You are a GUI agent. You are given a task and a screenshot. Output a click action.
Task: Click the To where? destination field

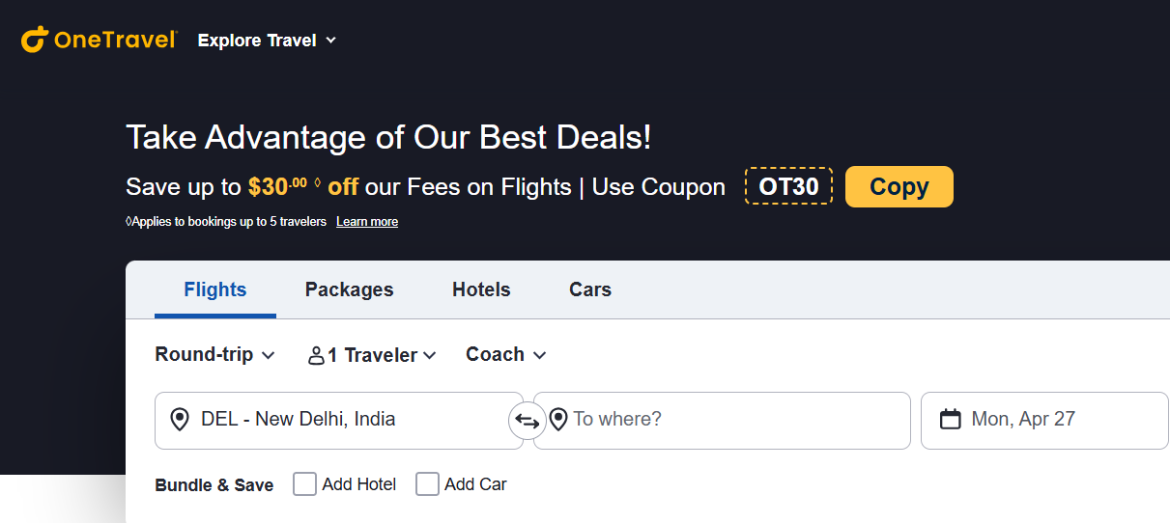[x=734, y=420]
